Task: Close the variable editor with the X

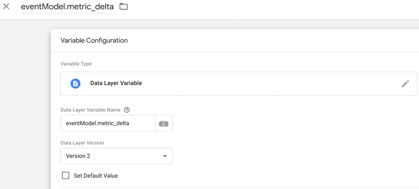Action: (6, 7)
